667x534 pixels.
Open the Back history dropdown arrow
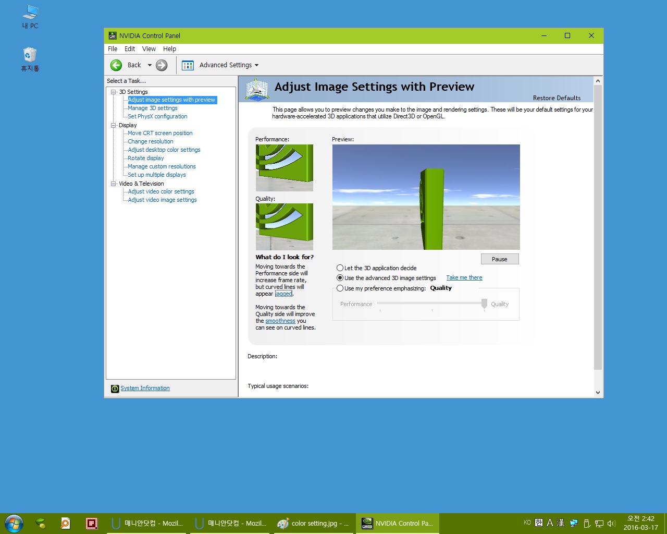pyautogui.click(x=150, y=65)
